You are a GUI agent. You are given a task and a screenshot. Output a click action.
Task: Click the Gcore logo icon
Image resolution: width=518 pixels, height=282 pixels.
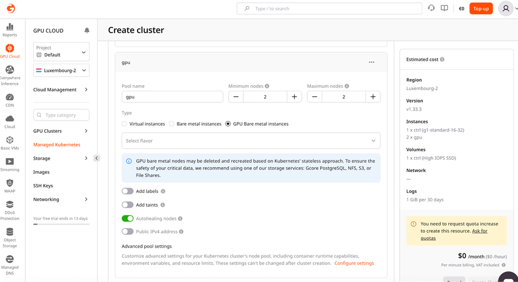pos(11,8)
